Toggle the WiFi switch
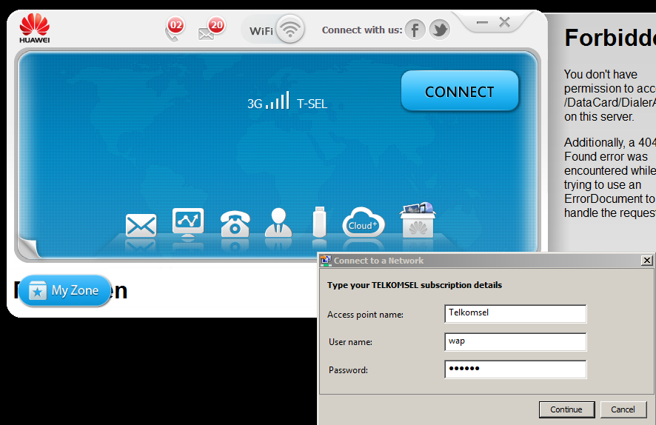Viewport: 656px width, 425px height. [273, 30]
